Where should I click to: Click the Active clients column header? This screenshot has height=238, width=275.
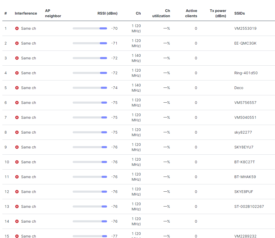(191, 13)
